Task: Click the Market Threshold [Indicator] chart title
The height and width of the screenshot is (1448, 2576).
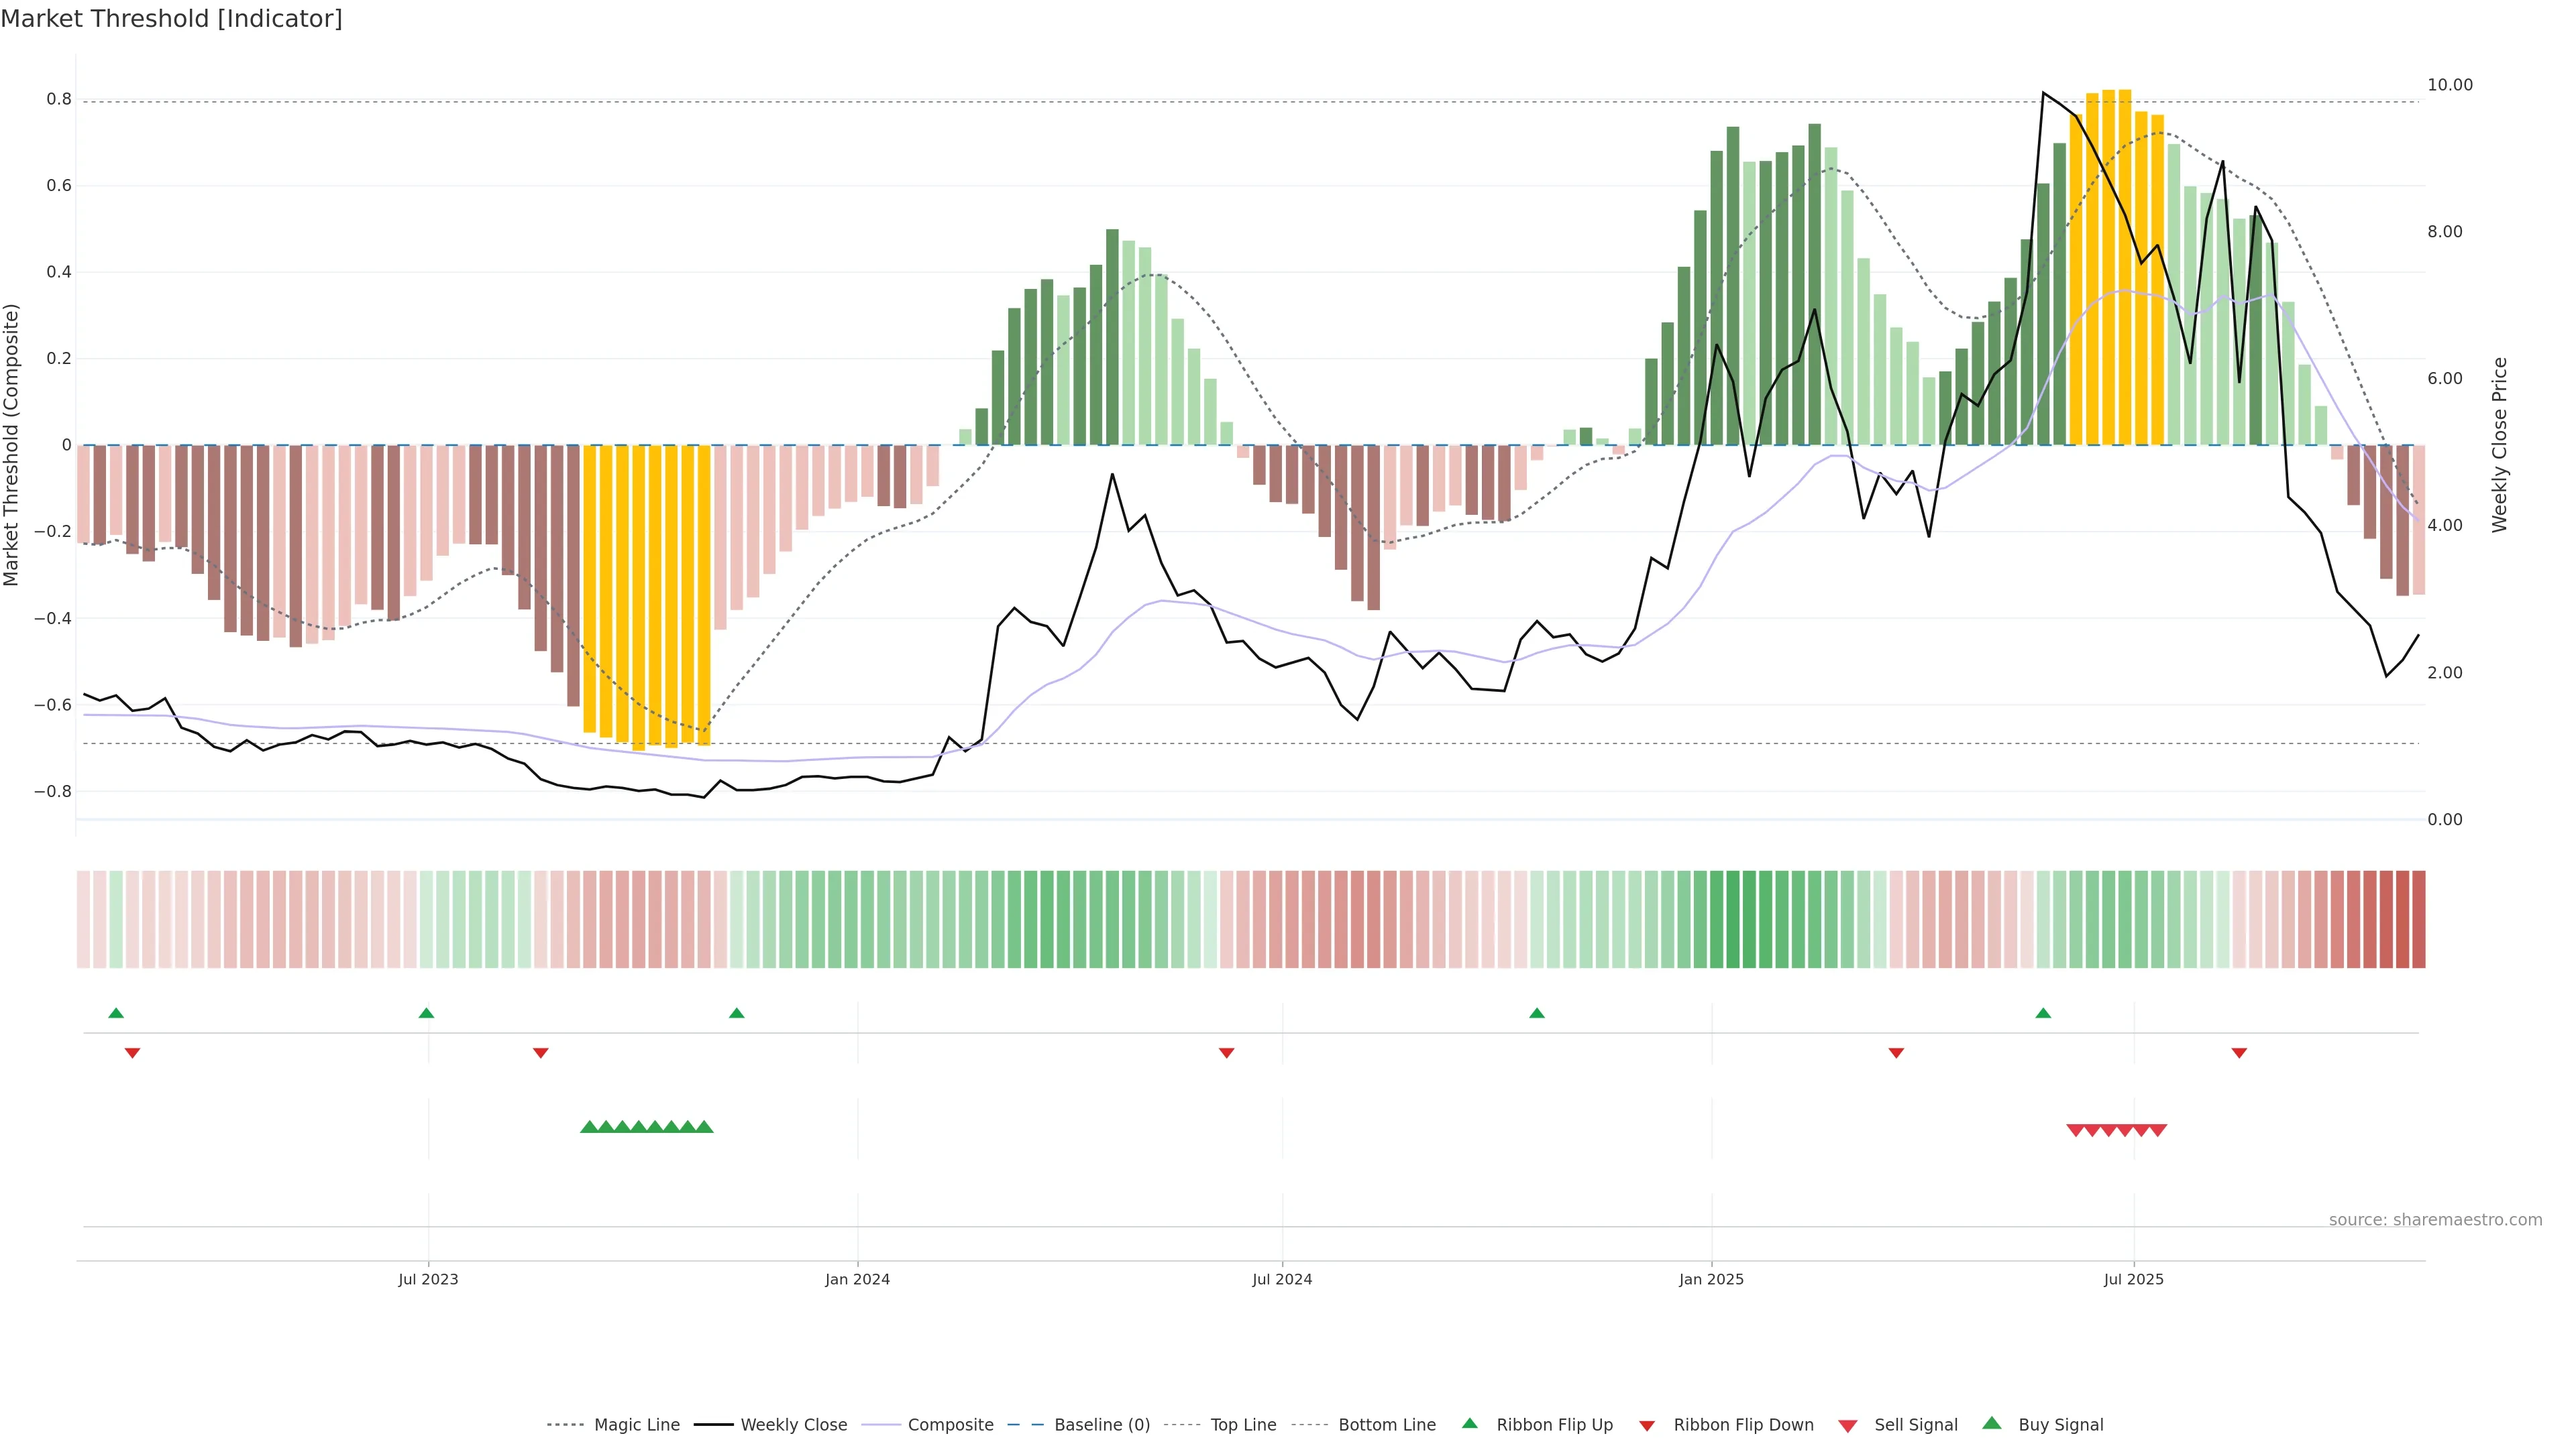Action: tap(171, 18)
